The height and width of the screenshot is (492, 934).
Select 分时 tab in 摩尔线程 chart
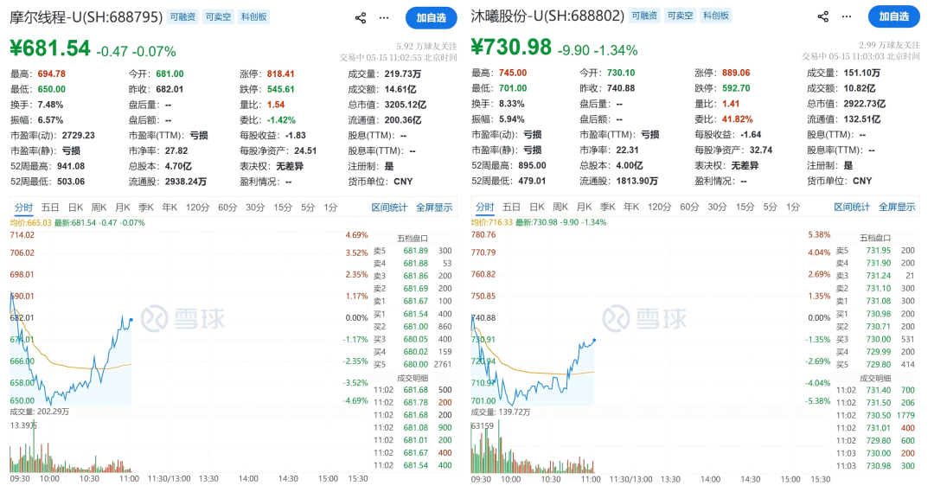coord(23,208)
